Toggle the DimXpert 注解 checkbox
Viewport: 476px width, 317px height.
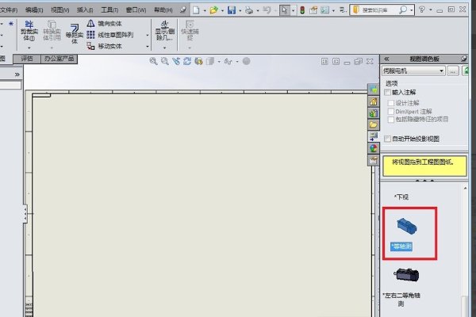(x=391, y=111)
